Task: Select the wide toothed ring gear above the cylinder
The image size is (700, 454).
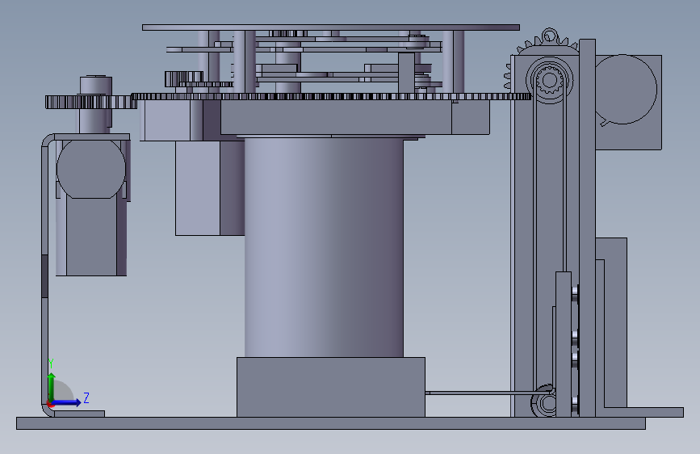Action: click(331, 96)
